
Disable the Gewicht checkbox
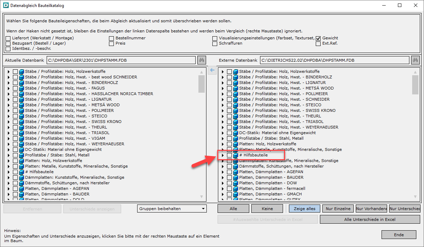point(318,38)
